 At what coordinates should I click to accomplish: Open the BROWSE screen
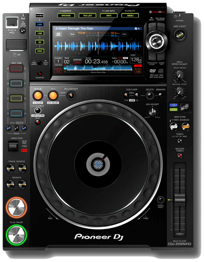(66, 15)
